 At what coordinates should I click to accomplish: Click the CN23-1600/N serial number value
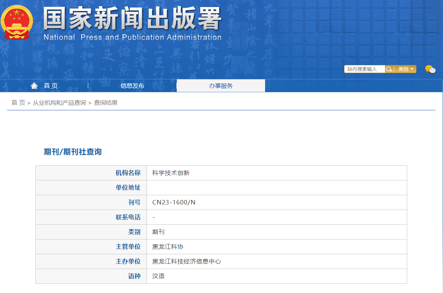coord(174,202)
